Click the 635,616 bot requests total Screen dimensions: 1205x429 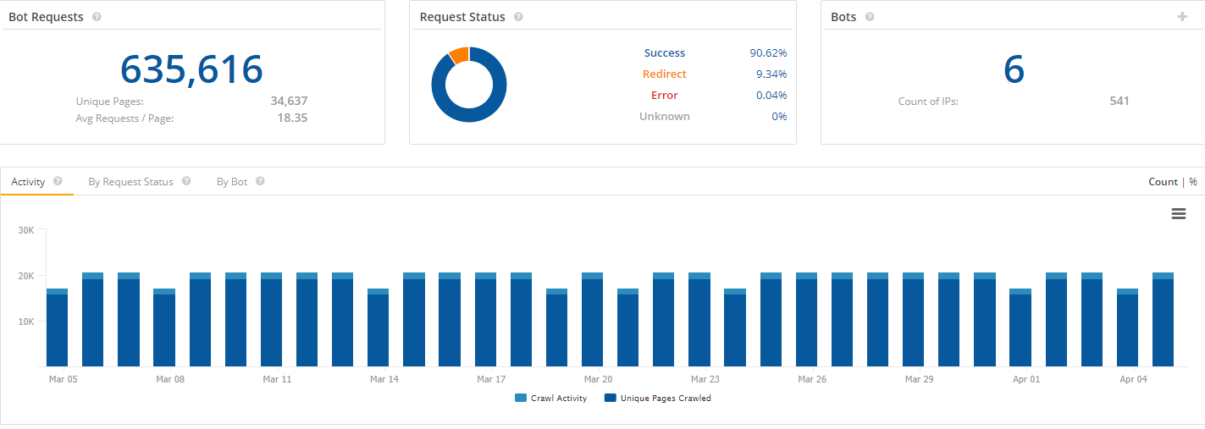click(x=191, y=69)
